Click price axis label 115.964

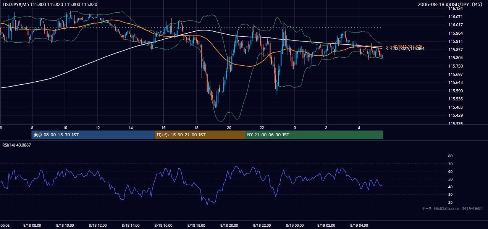click(x=456, y=33)
